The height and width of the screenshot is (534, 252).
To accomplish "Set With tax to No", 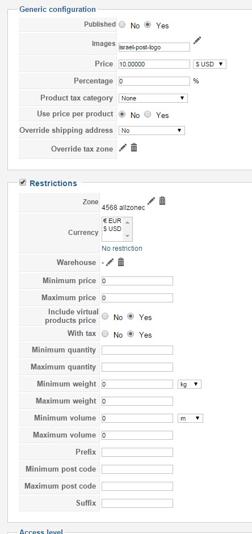I will point(105,334).
